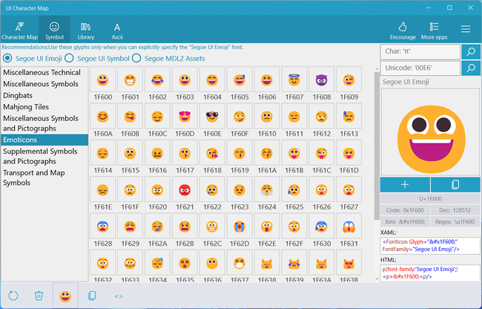
Task: Click the trash delete icon in bottom bar
Action: click(39, 296)
